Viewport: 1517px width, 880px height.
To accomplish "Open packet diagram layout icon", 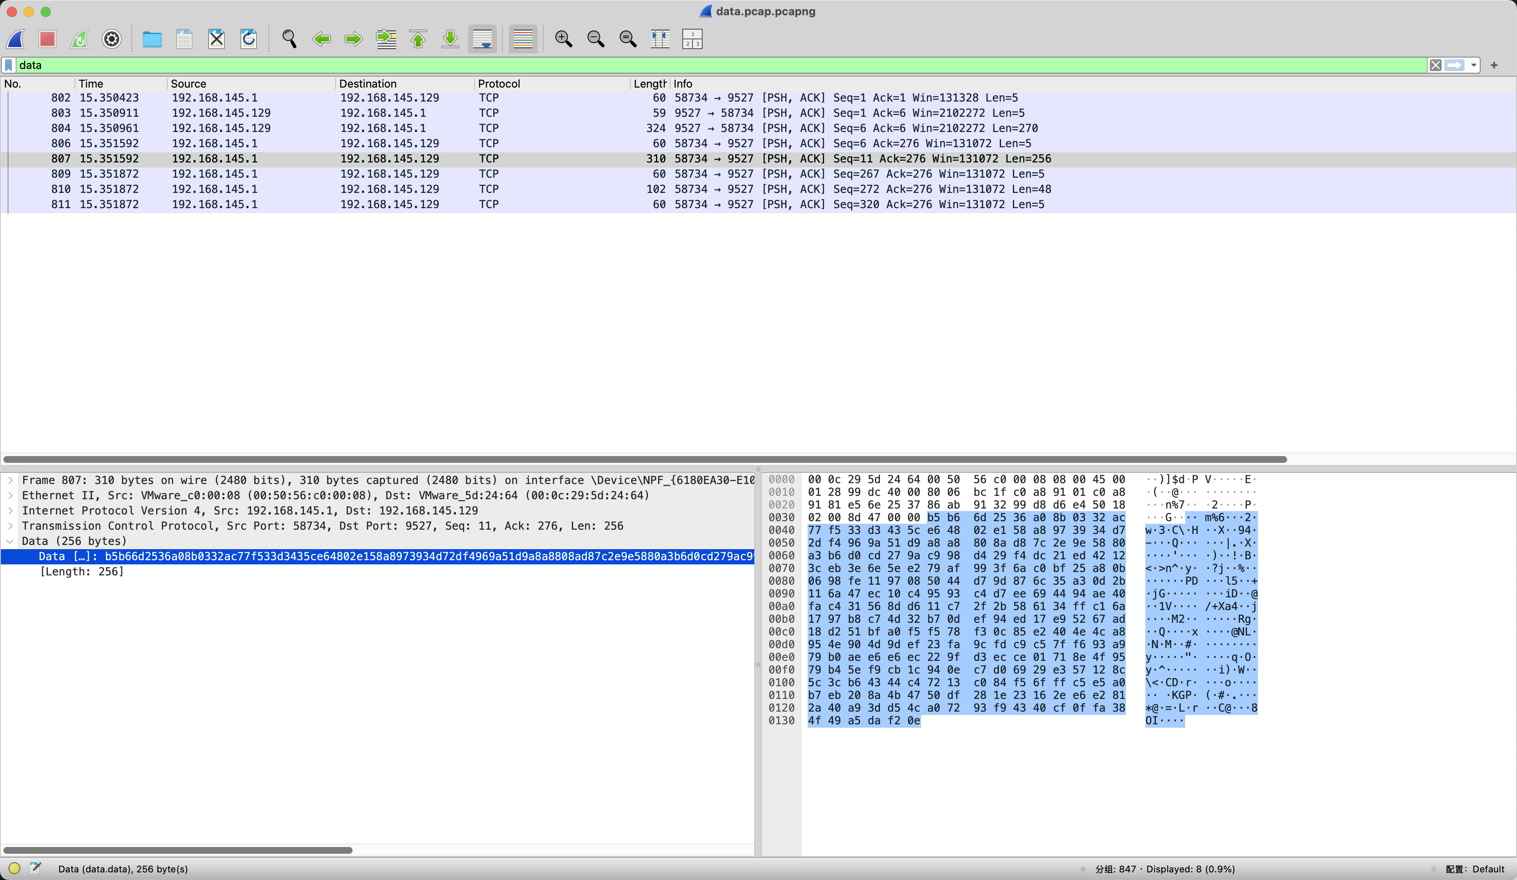I will [692, 39].
